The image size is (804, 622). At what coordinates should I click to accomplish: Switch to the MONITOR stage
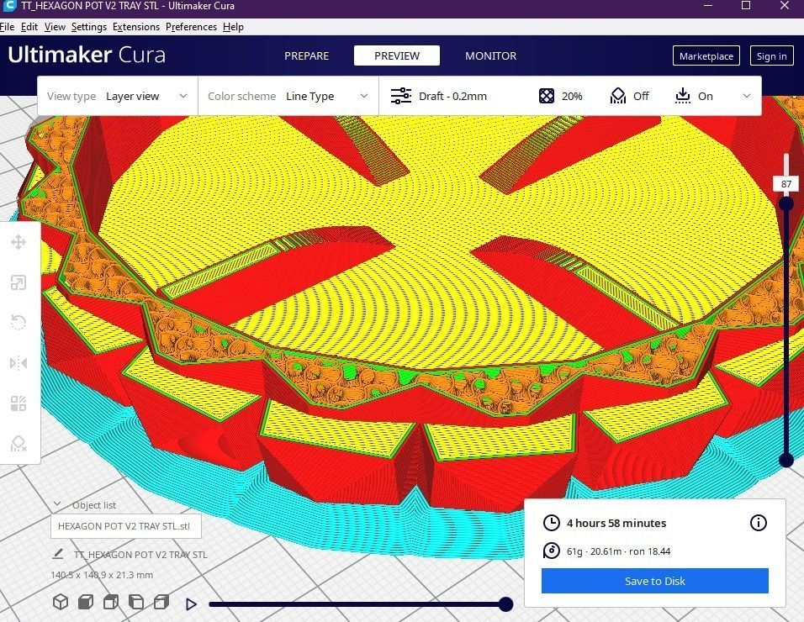pos(490,55)
